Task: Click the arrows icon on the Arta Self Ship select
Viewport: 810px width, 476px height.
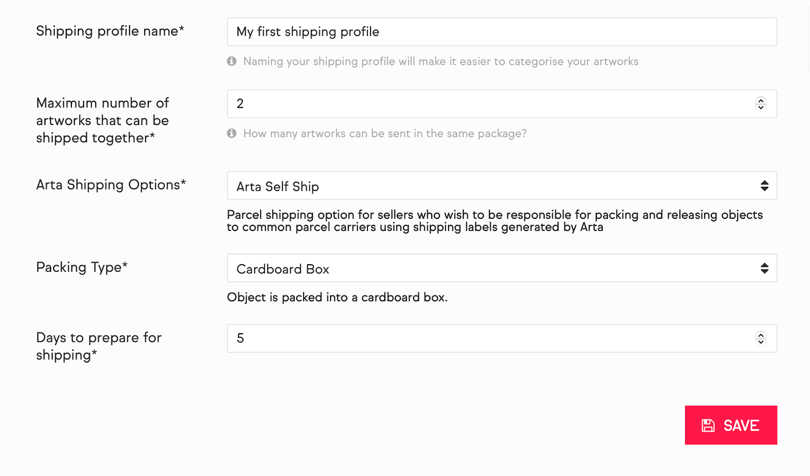Action: [764, 186]
